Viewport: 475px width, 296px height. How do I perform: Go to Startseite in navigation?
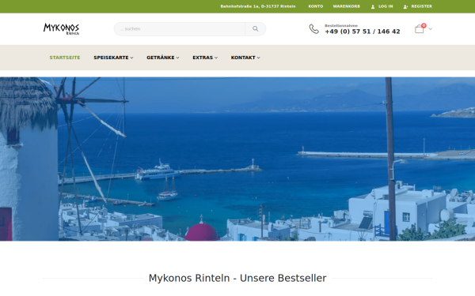pos(65,58)
